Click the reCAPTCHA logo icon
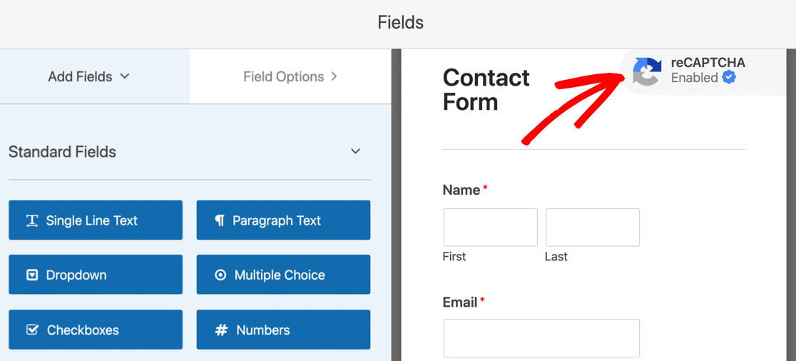 [647, 71]
